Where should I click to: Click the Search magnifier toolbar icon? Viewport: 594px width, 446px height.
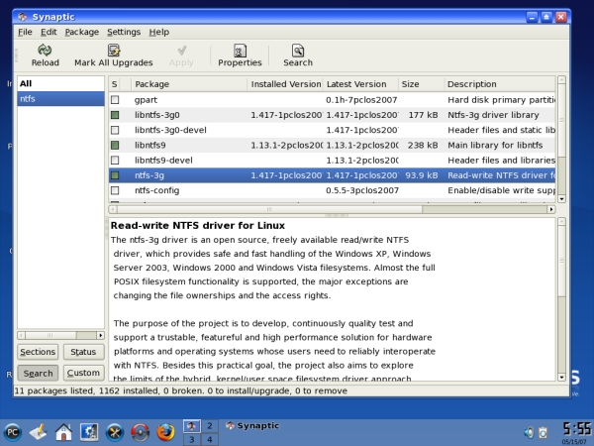[298, 51]
